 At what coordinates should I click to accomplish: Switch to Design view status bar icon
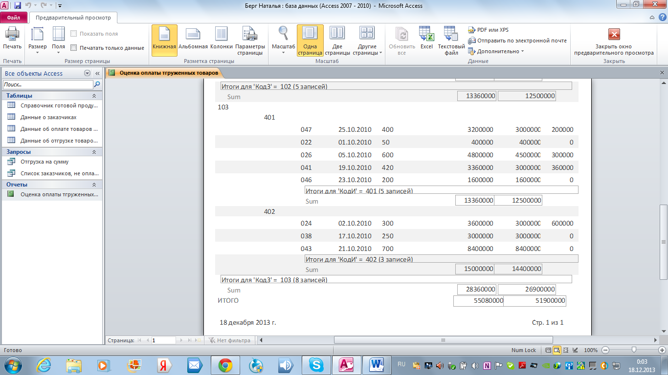(x=576, y=350)
